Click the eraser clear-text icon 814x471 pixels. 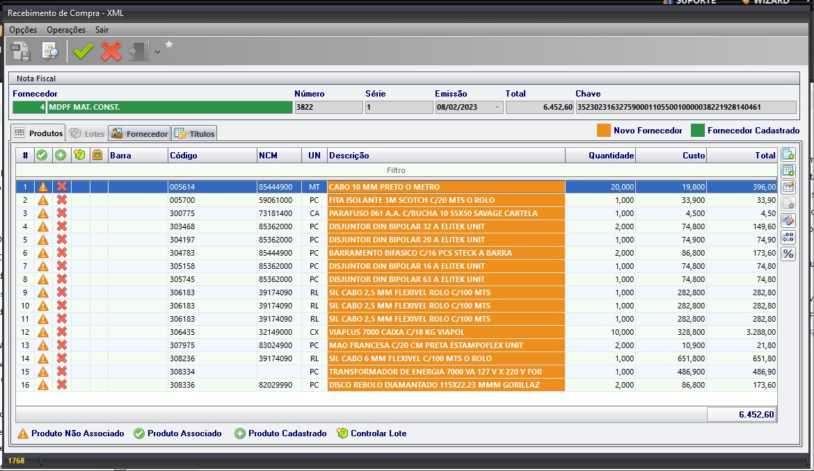pos(788,221)
